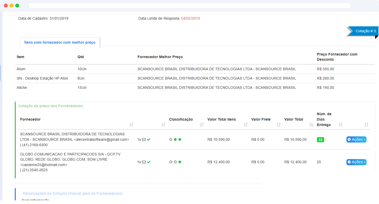Click Preço Fornecedor com Desconto header
The width and height of the screenshot is (379, 204).
coord(337,57)
